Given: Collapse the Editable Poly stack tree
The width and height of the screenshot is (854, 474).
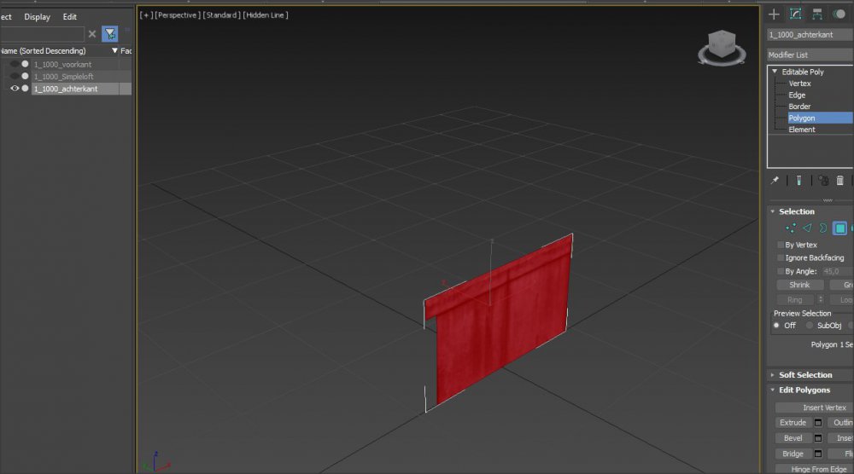Looking at the screenshot, I should (775, 72).
